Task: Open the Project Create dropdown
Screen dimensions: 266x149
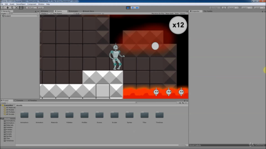Action: pyautogui.click(x=4, y=103)
